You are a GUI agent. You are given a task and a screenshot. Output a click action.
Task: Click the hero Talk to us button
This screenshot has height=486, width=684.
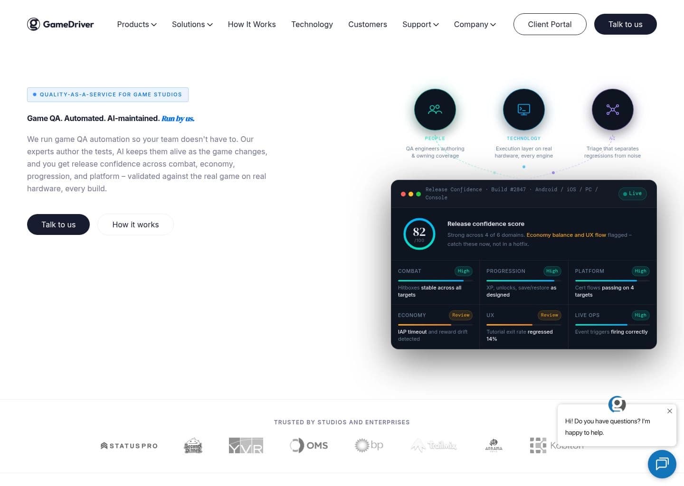coord(58,224)
